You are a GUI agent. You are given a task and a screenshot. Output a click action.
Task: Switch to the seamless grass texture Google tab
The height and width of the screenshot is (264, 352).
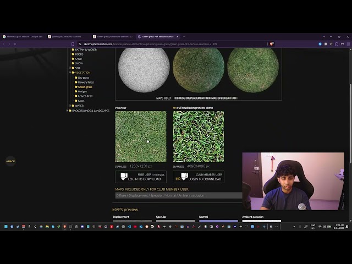tap(23, 37)
